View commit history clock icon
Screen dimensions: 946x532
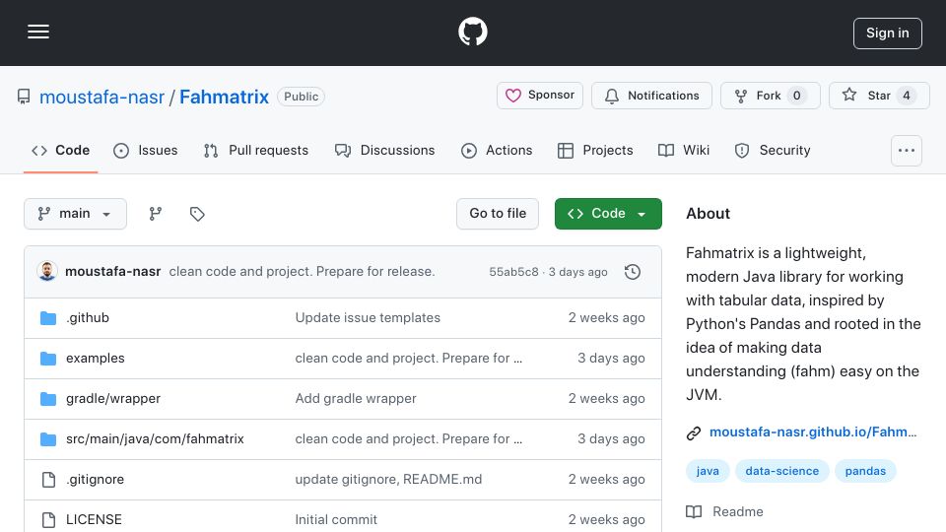click(x=633, y=272)
